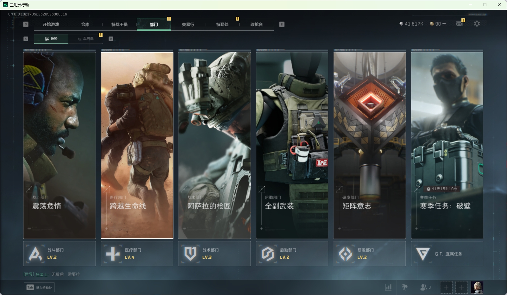
Task: Switch to the 改枪台 tab
Action: tap(256, 24)
